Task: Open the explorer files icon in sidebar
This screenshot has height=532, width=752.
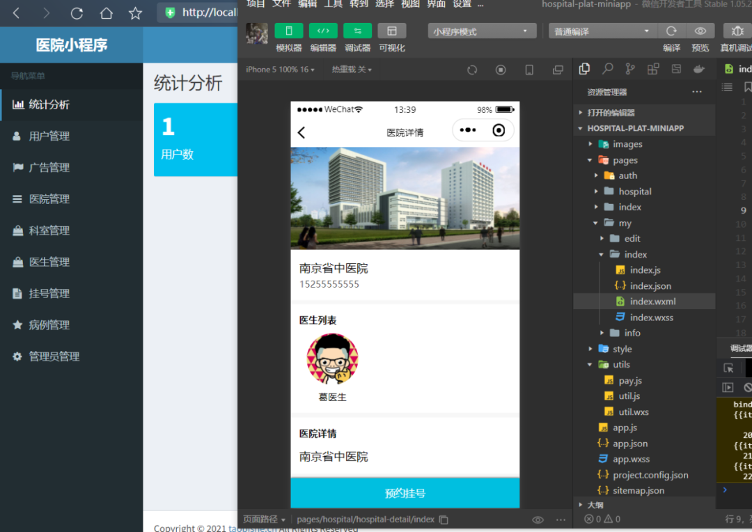Action: pos(584,69)
